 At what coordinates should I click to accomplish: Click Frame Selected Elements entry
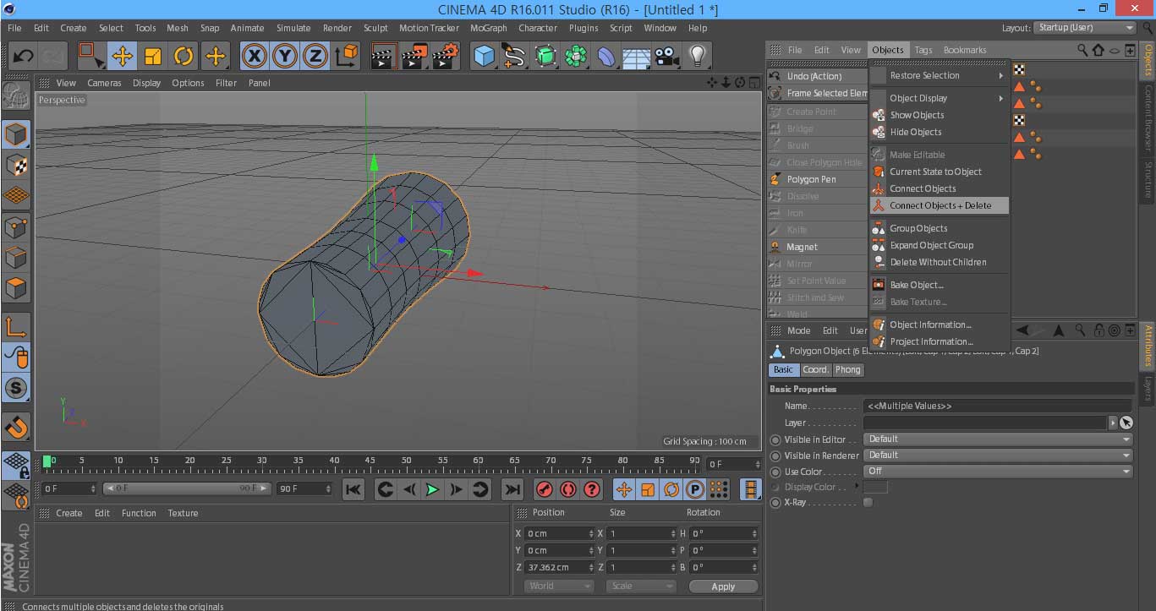(x=819, y=93)
